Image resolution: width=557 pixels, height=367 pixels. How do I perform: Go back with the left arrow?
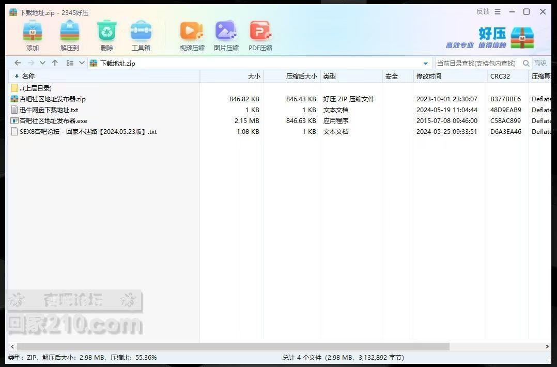click(18, 63)
